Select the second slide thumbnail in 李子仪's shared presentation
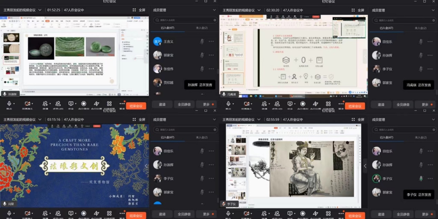Viewport: 438px width, 219px height. coord(238,150)
